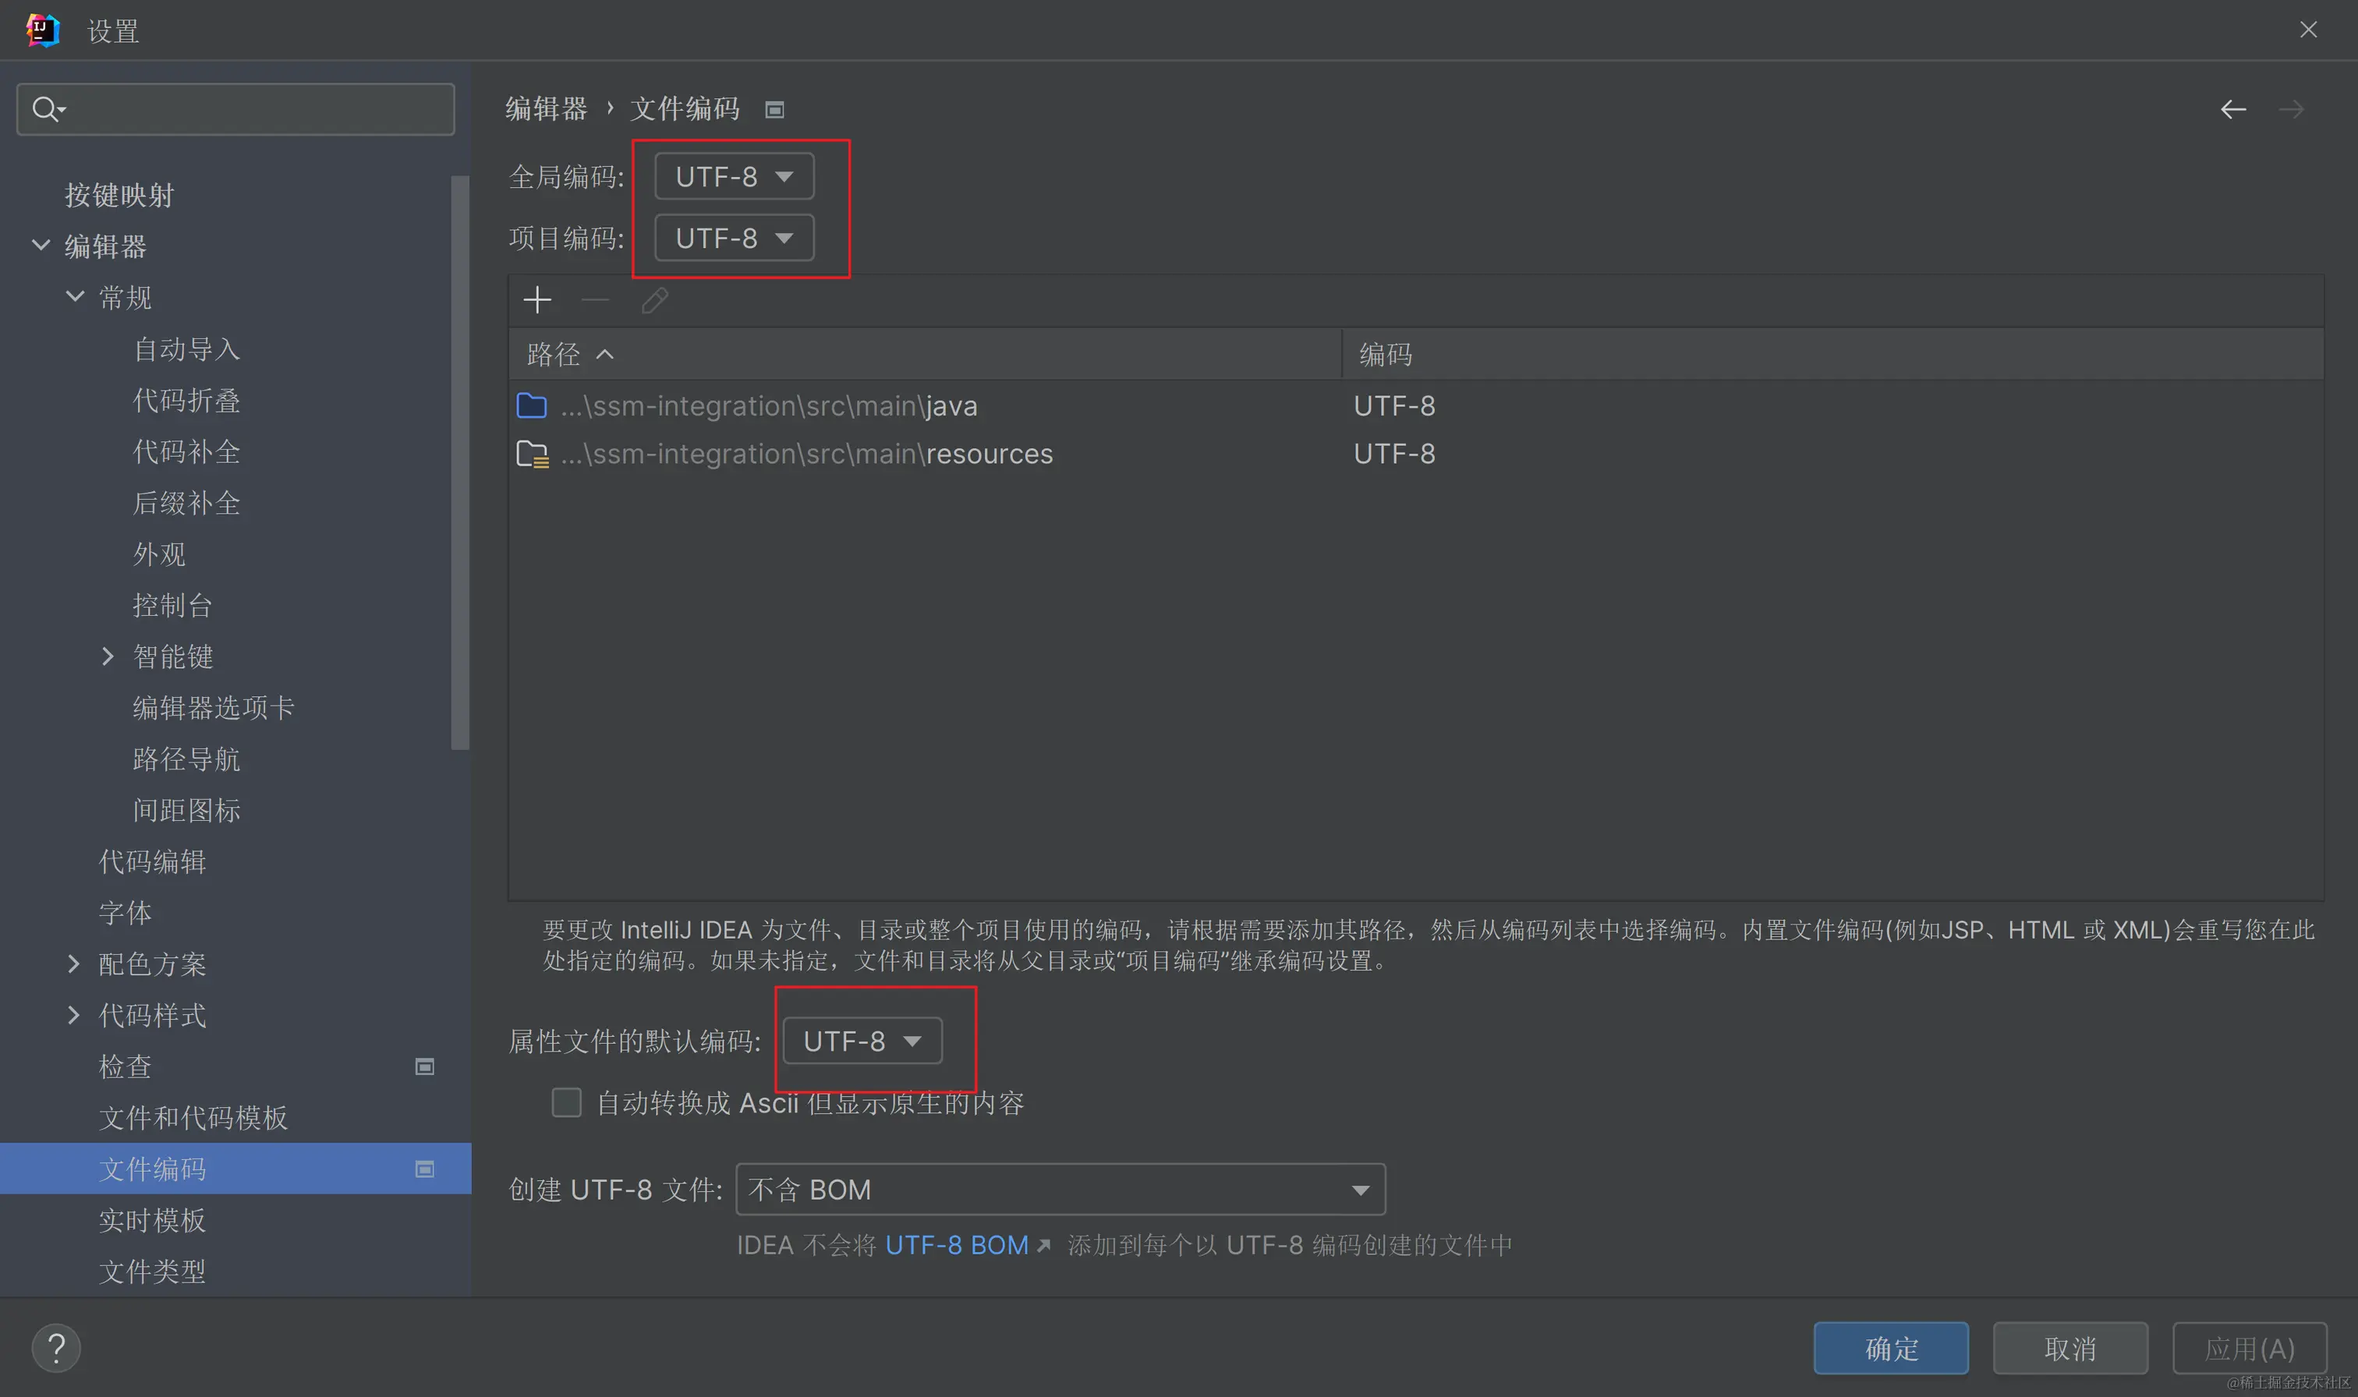Click the remove path minus icon

595,300
